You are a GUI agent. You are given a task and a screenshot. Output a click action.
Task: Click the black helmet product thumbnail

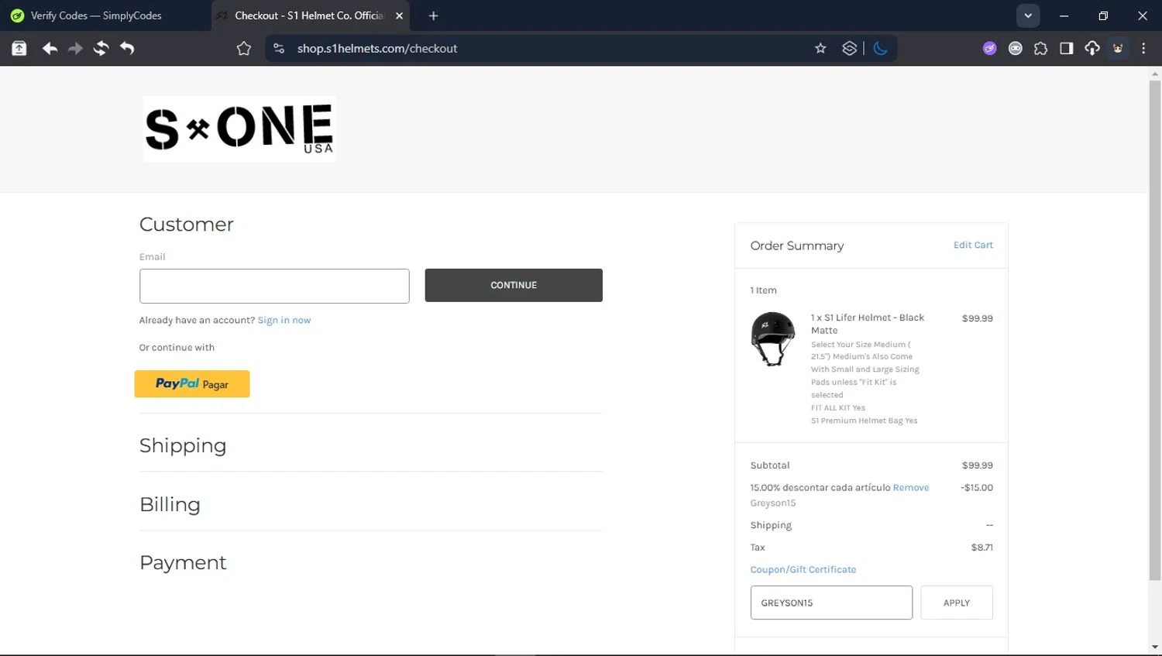[x=773, y=338]
